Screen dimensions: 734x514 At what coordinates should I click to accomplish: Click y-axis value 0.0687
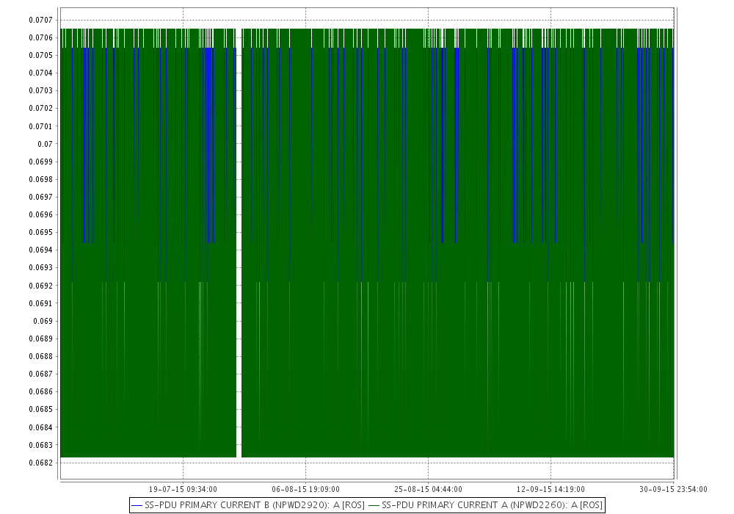40,374
